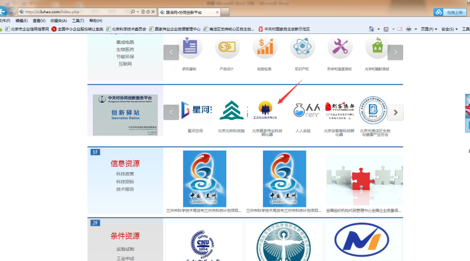The image size is (470, 261).
Task: Click the 创客总部 red logo
Action: [340, 110]
